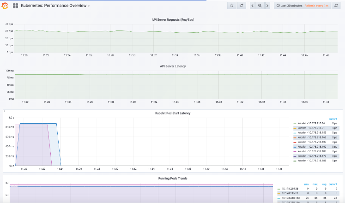This screenshot has height=203, width=345.
Task: Open the Kubernetes: Performance Overview dashboard dropdown
Action: pos(55,6)
